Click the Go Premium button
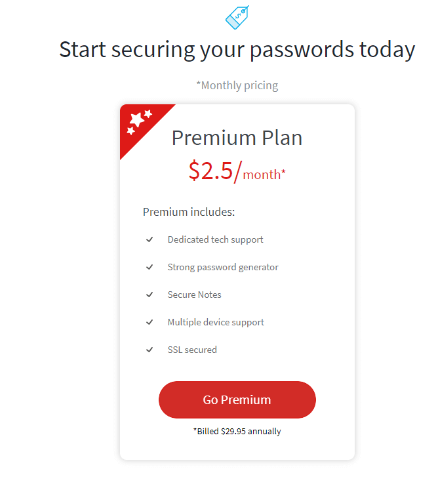 click(x=237, y=399)
